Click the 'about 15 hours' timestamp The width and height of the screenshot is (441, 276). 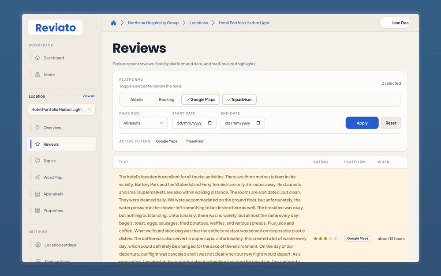391,238
